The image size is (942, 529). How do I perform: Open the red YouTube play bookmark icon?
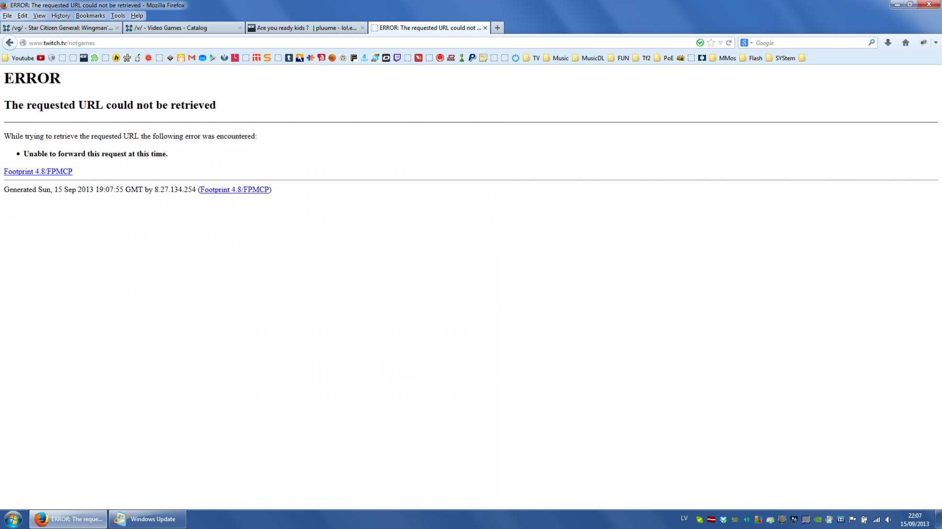[x=40, y=58]
